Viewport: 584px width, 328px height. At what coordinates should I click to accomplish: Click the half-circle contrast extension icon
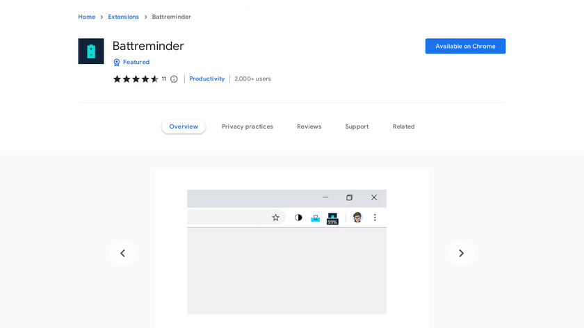pyautogui.click(x=298, y=218)
